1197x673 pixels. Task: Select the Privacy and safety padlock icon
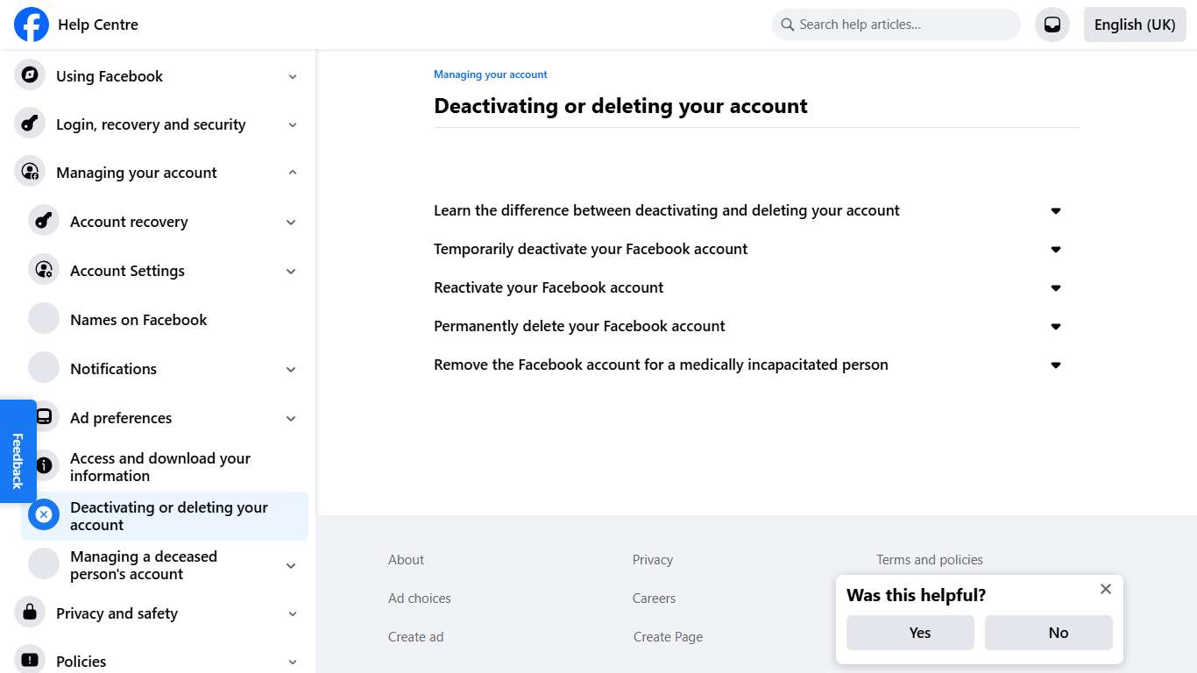pos(29,613)
